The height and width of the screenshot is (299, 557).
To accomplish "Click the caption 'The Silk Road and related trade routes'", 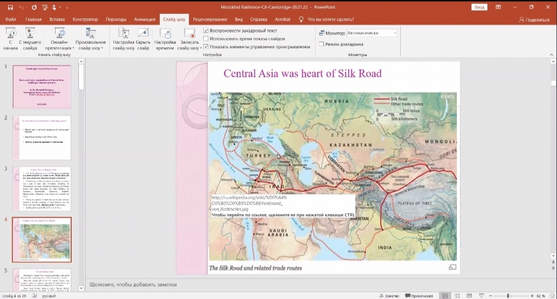I will point(255,268).
